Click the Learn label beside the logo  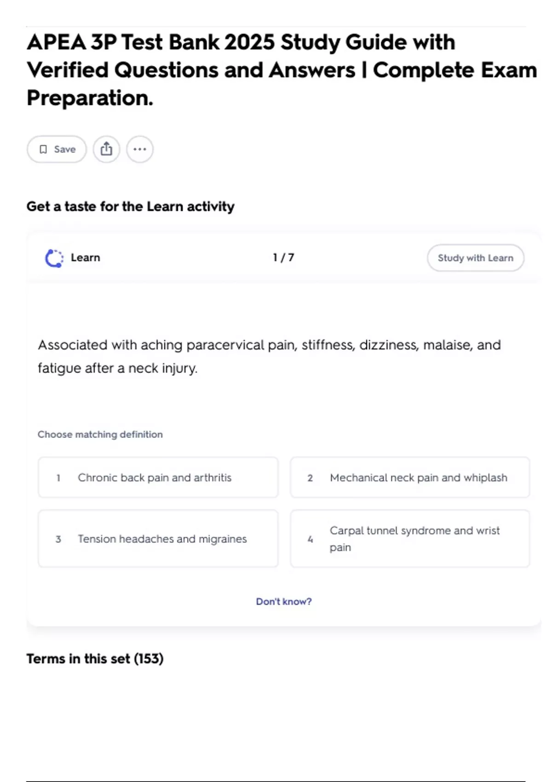(86, 258)
